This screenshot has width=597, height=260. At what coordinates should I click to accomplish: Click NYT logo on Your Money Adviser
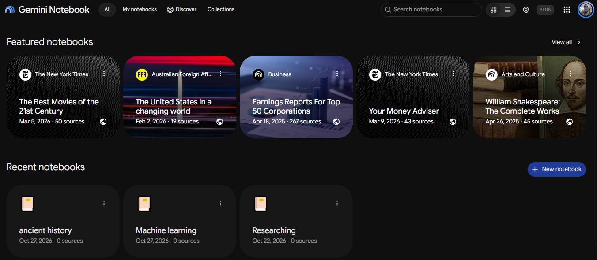[x=375, y=74]
